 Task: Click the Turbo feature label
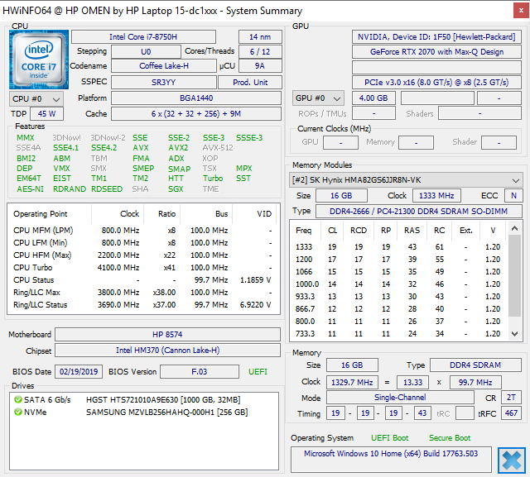point(213,178)
